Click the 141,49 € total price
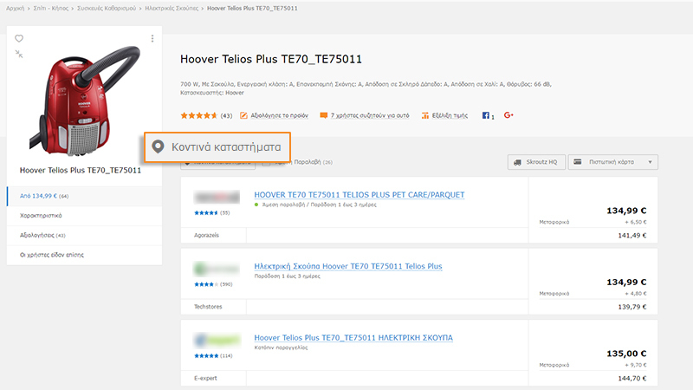The height and width of the screenshot is (390, 693). coord(632,235)
